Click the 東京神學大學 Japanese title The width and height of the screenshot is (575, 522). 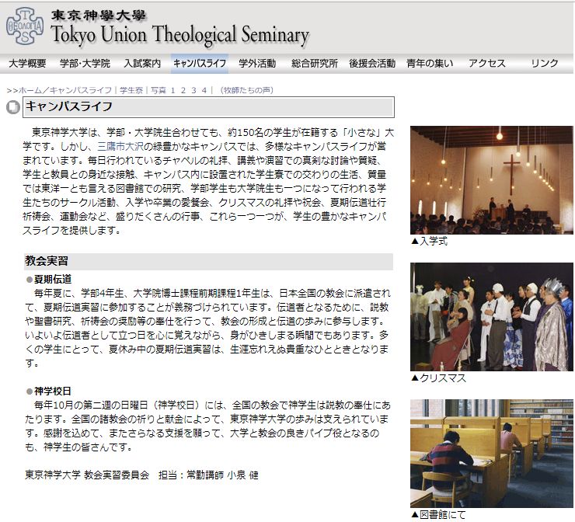tap(98, 16)
